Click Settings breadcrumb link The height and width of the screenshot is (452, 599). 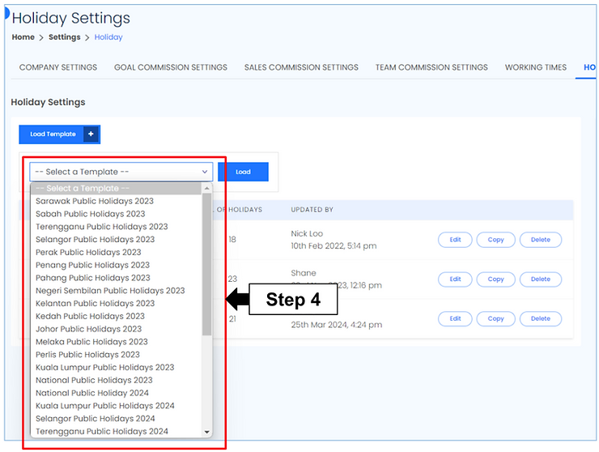tap(65, 37)
